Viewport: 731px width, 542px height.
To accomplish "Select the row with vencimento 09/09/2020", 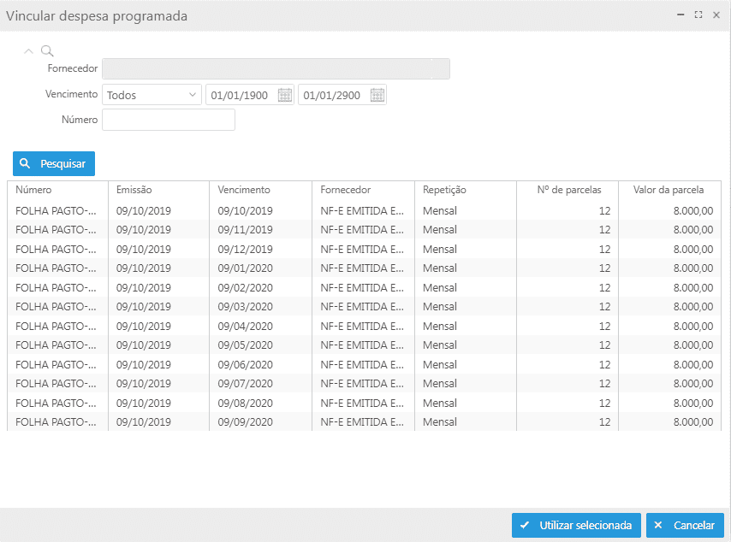I will (x=245, y=422).
